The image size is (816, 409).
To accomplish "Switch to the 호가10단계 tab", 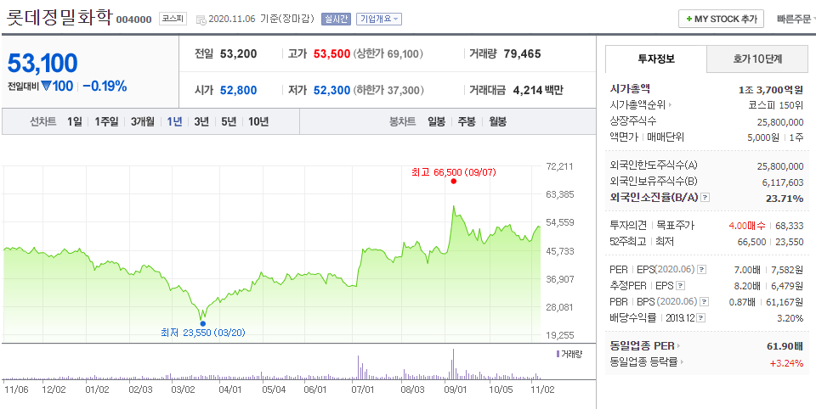I will click(x=757, y=59).
